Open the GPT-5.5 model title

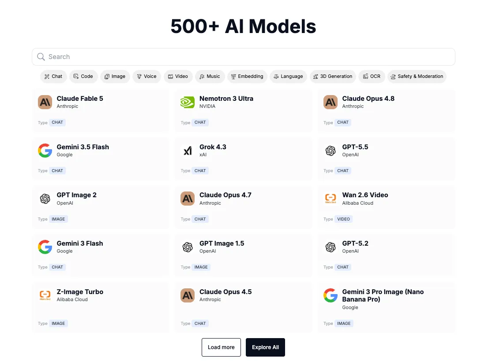tap(355, 147)
